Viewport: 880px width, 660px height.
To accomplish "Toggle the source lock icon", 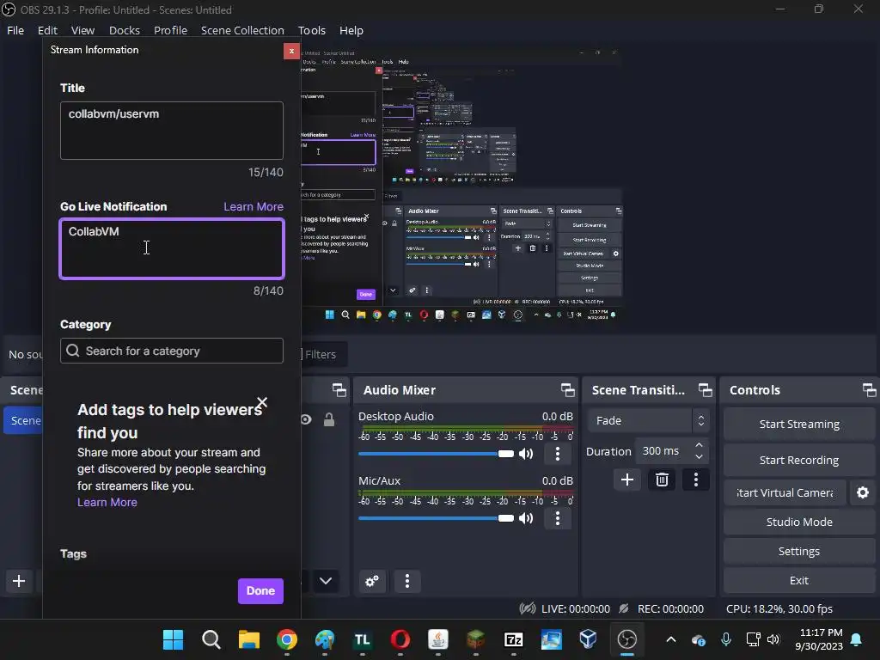I will click(329, 419).
